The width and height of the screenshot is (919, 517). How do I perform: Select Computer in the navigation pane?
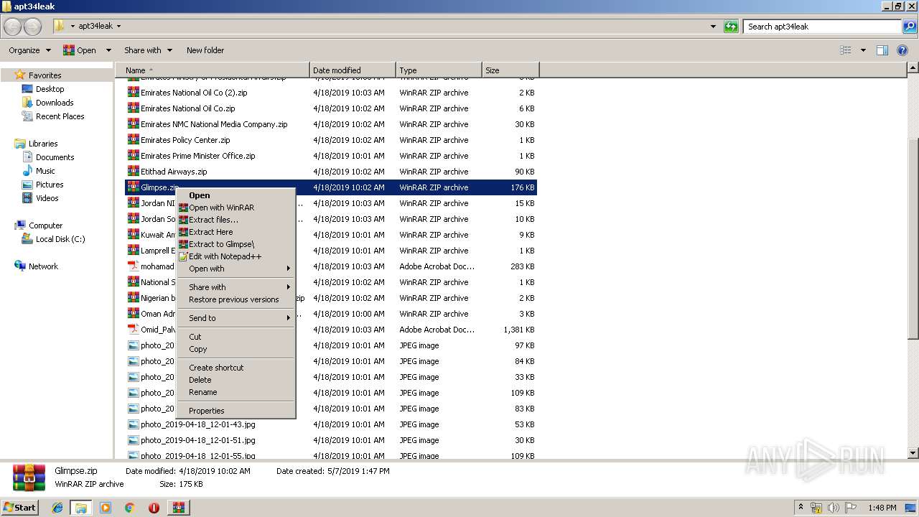click(45, 225)
